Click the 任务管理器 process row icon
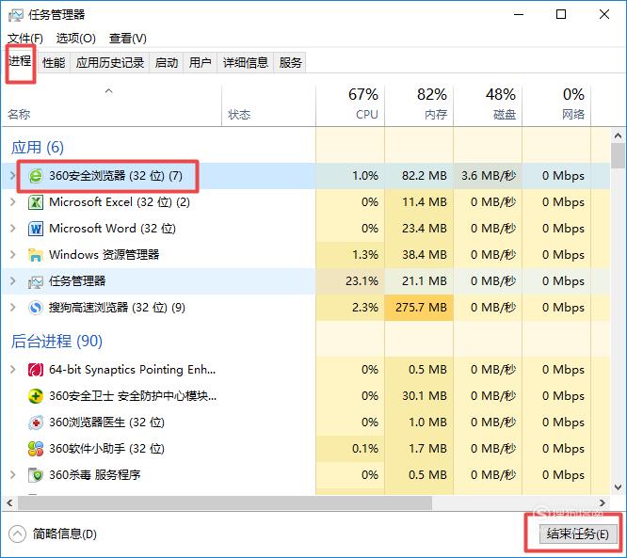This screenshot has width=627, height=558. [x=36, y=281]
